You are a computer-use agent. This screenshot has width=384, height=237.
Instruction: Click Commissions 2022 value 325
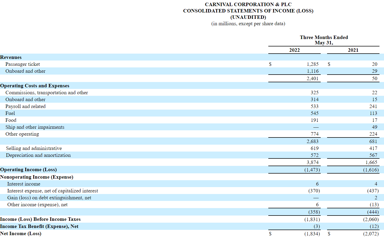coord(315,93)
